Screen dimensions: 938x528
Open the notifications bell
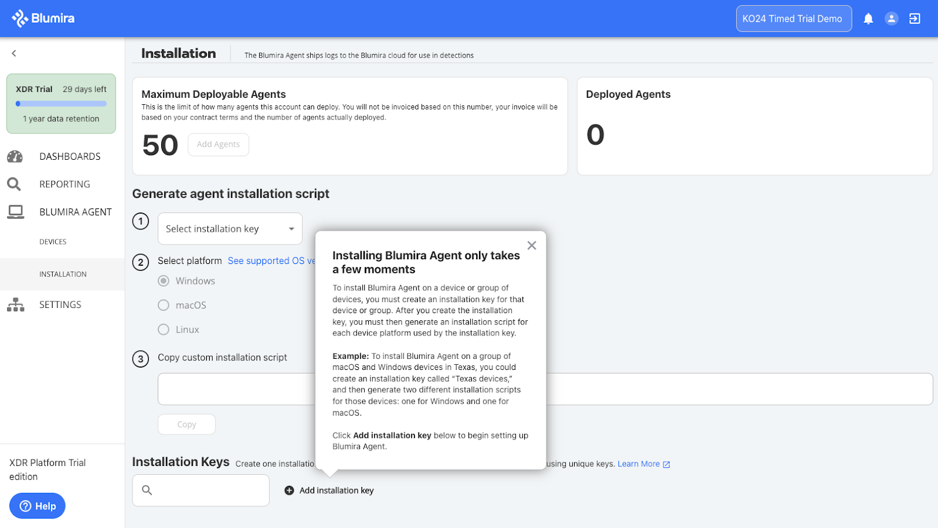pos(868,19)
